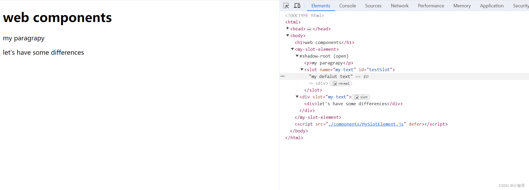The width and height of the screenshot is (529, 190).
Task: Open the Security tab
Action: point(521,5)
